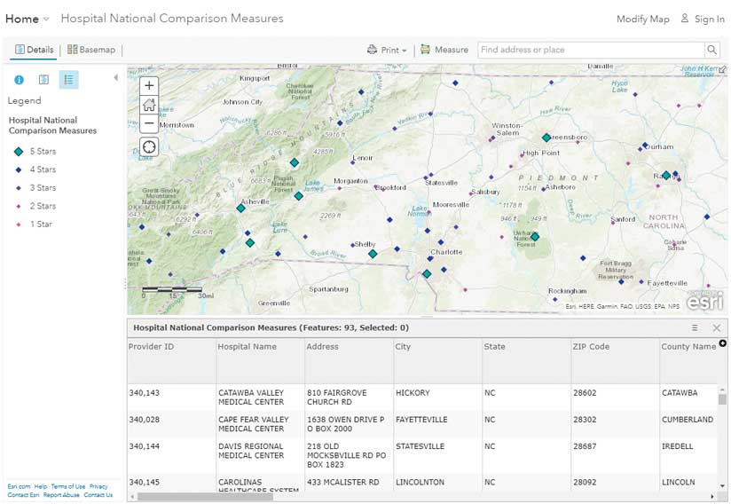Image resolution: width=731 pixels, height=504 pixels.
Task: Click the plus icon beside County Name
Action: [723, 343]
